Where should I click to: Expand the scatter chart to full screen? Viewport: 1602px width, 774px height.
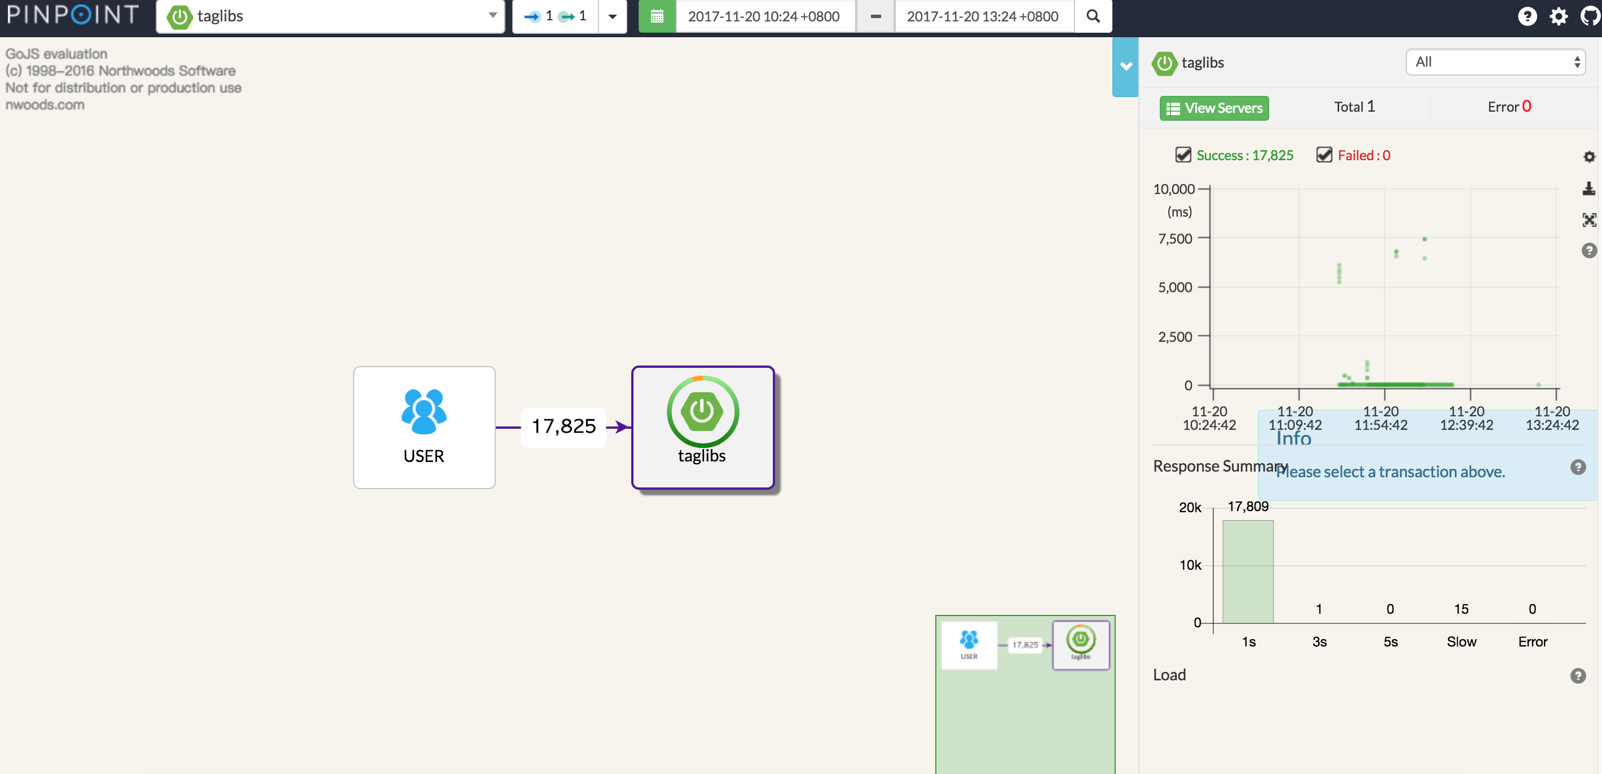point(1588,219)
